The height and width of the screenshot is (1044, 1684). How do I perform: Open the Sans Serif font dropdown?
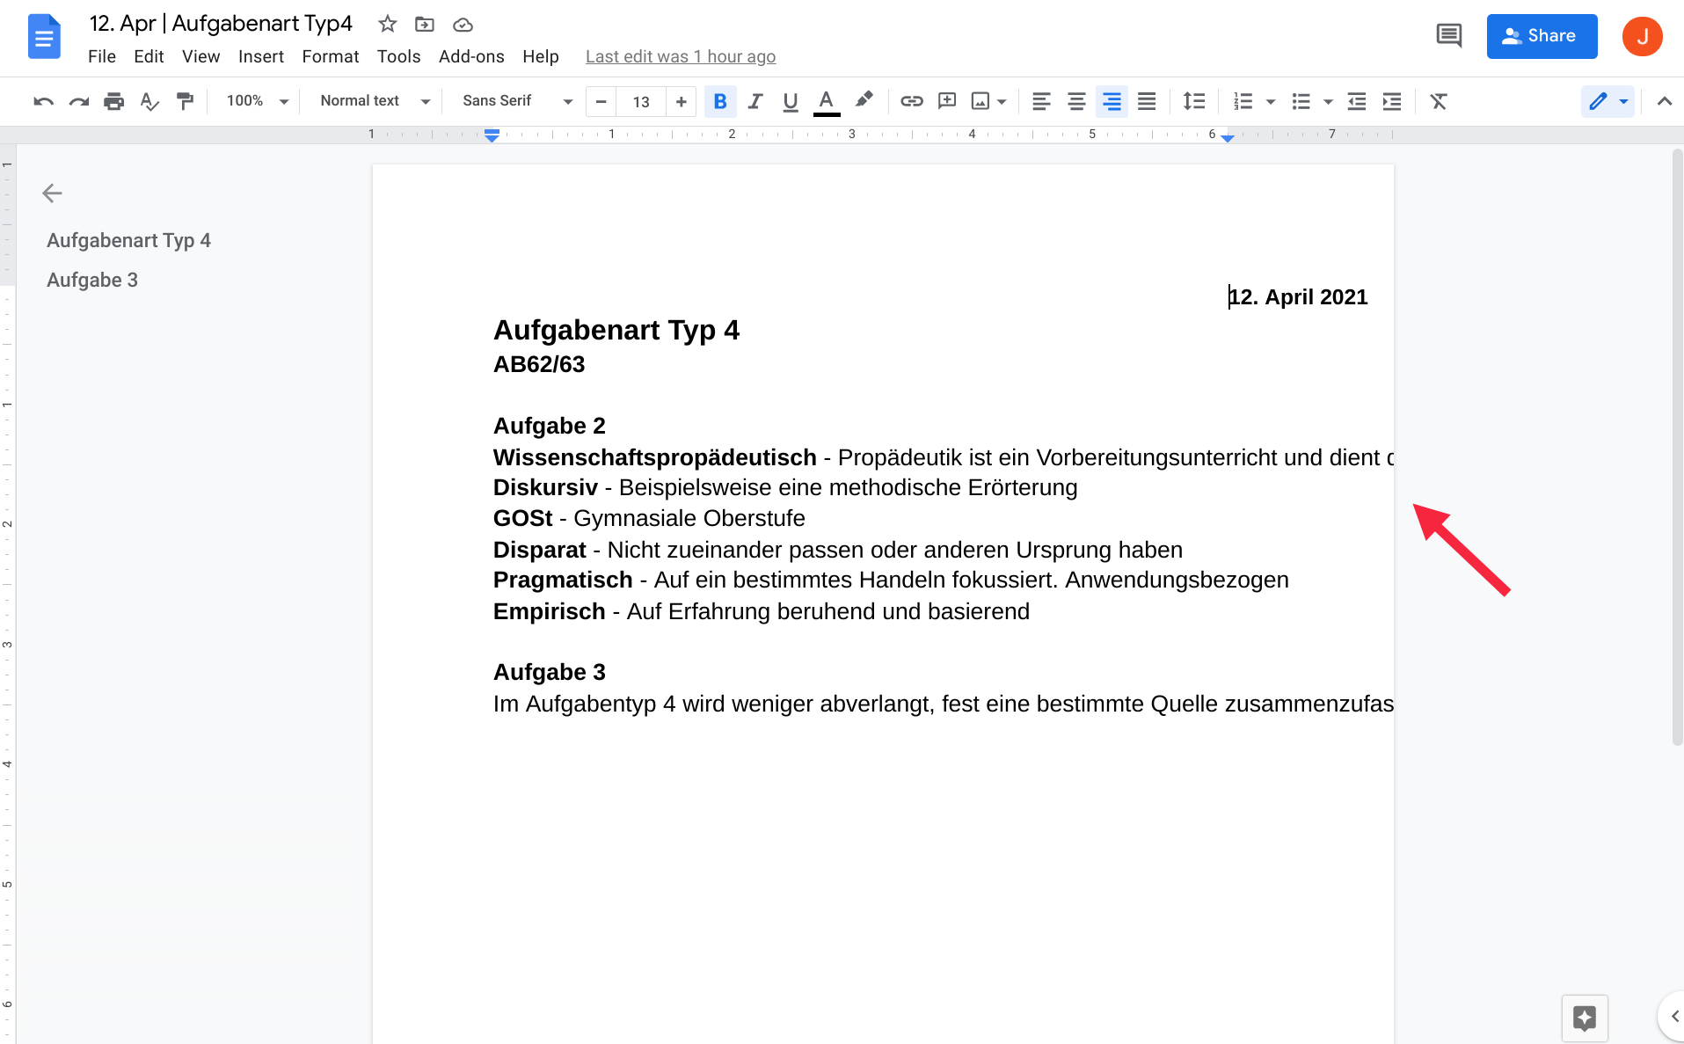[517, 101]
